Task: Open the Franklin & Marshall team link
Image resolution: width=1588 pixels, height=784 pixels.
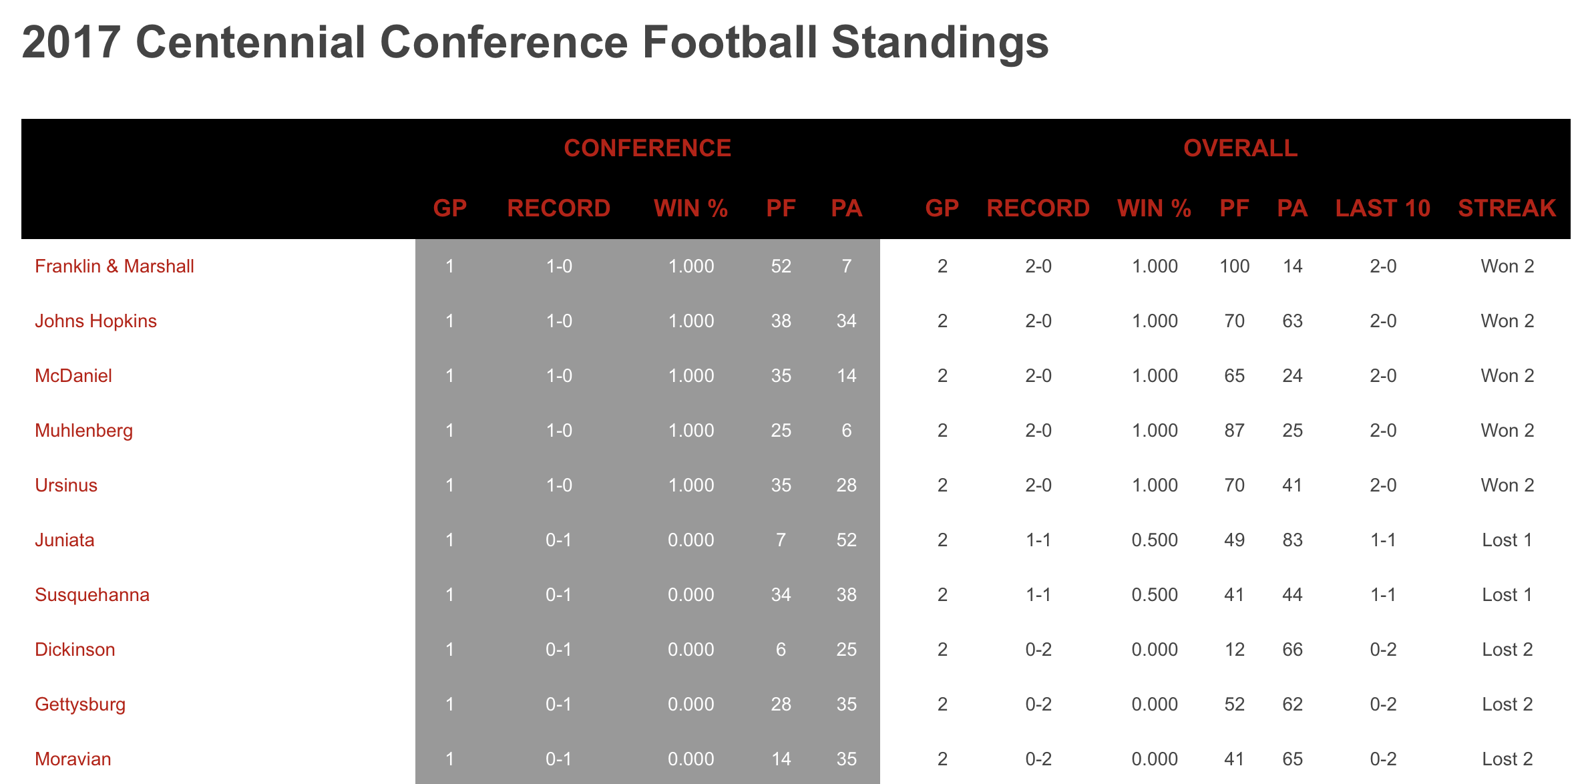Action: tap(114, 266)
